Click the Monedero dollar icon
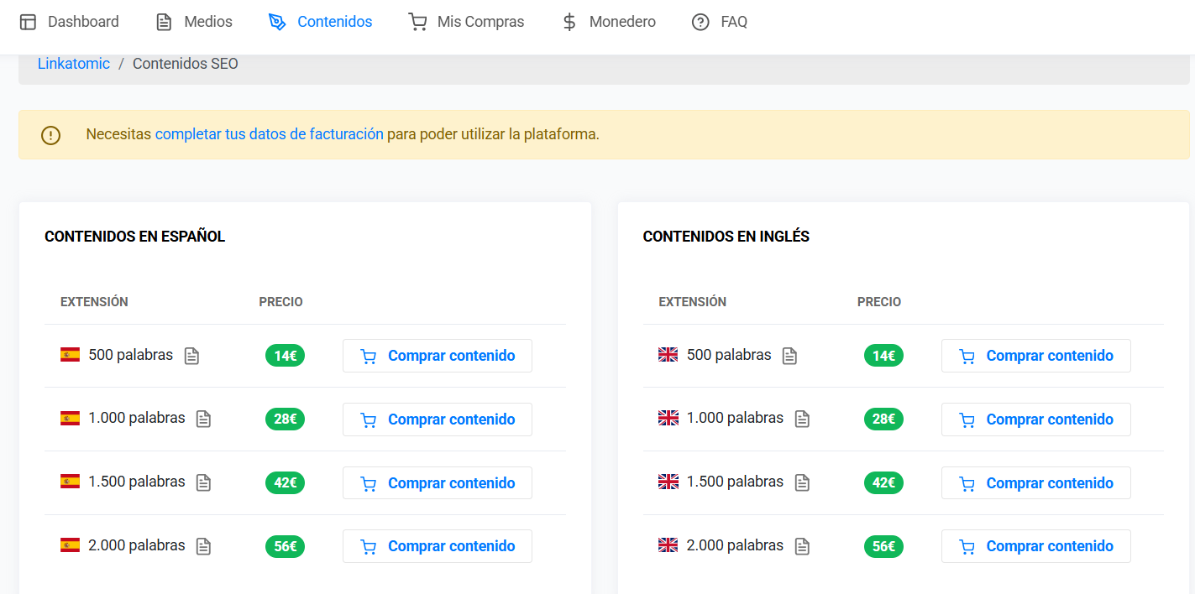 coord(568,21)
